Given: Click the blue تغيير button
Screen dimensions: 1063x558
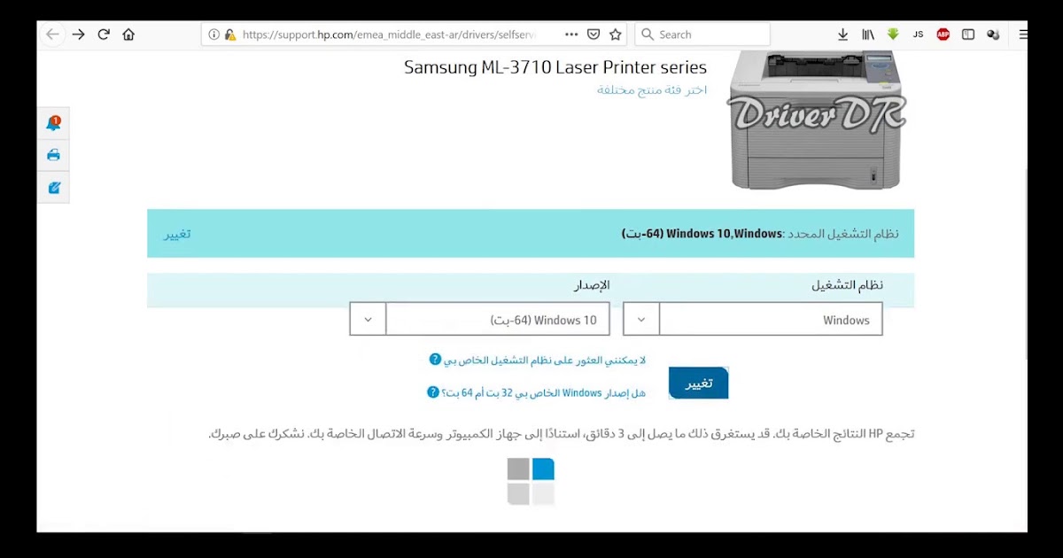Looking at the screenshot, I should tap(698, 383).
